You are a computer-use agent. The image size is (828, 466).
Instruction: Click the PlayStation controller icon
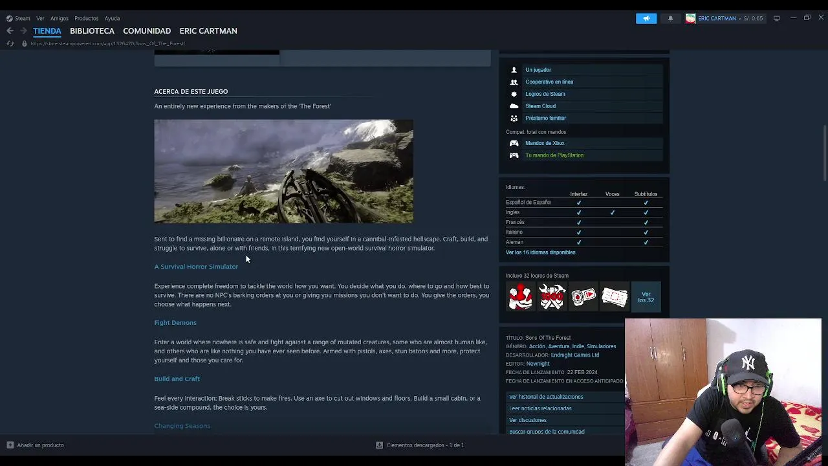pyautogui.click(x=514, y=155)
